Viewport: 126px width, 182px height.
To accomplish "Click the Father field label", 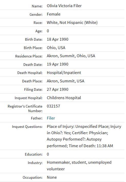I will coord(36,118).
